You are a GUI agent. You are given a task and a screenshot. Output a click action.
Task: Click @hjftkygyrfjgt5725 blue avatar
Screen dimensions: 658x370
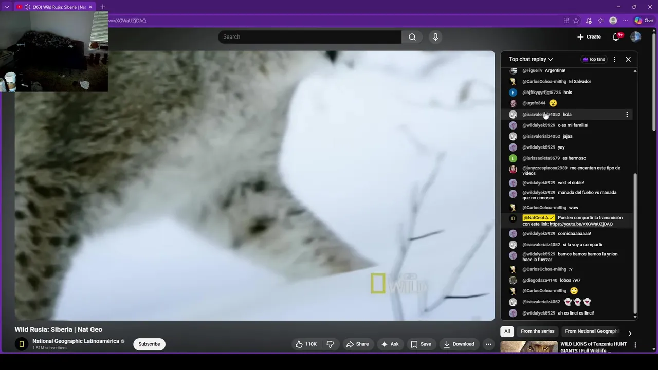point(513,92)
